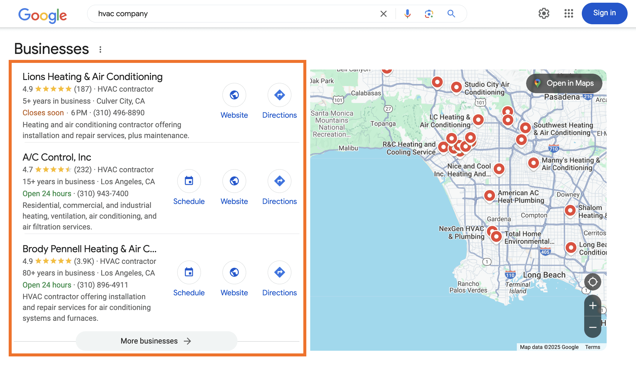Click the Sign in button
This screenshot has width=636, height=366.
(605, 13)
